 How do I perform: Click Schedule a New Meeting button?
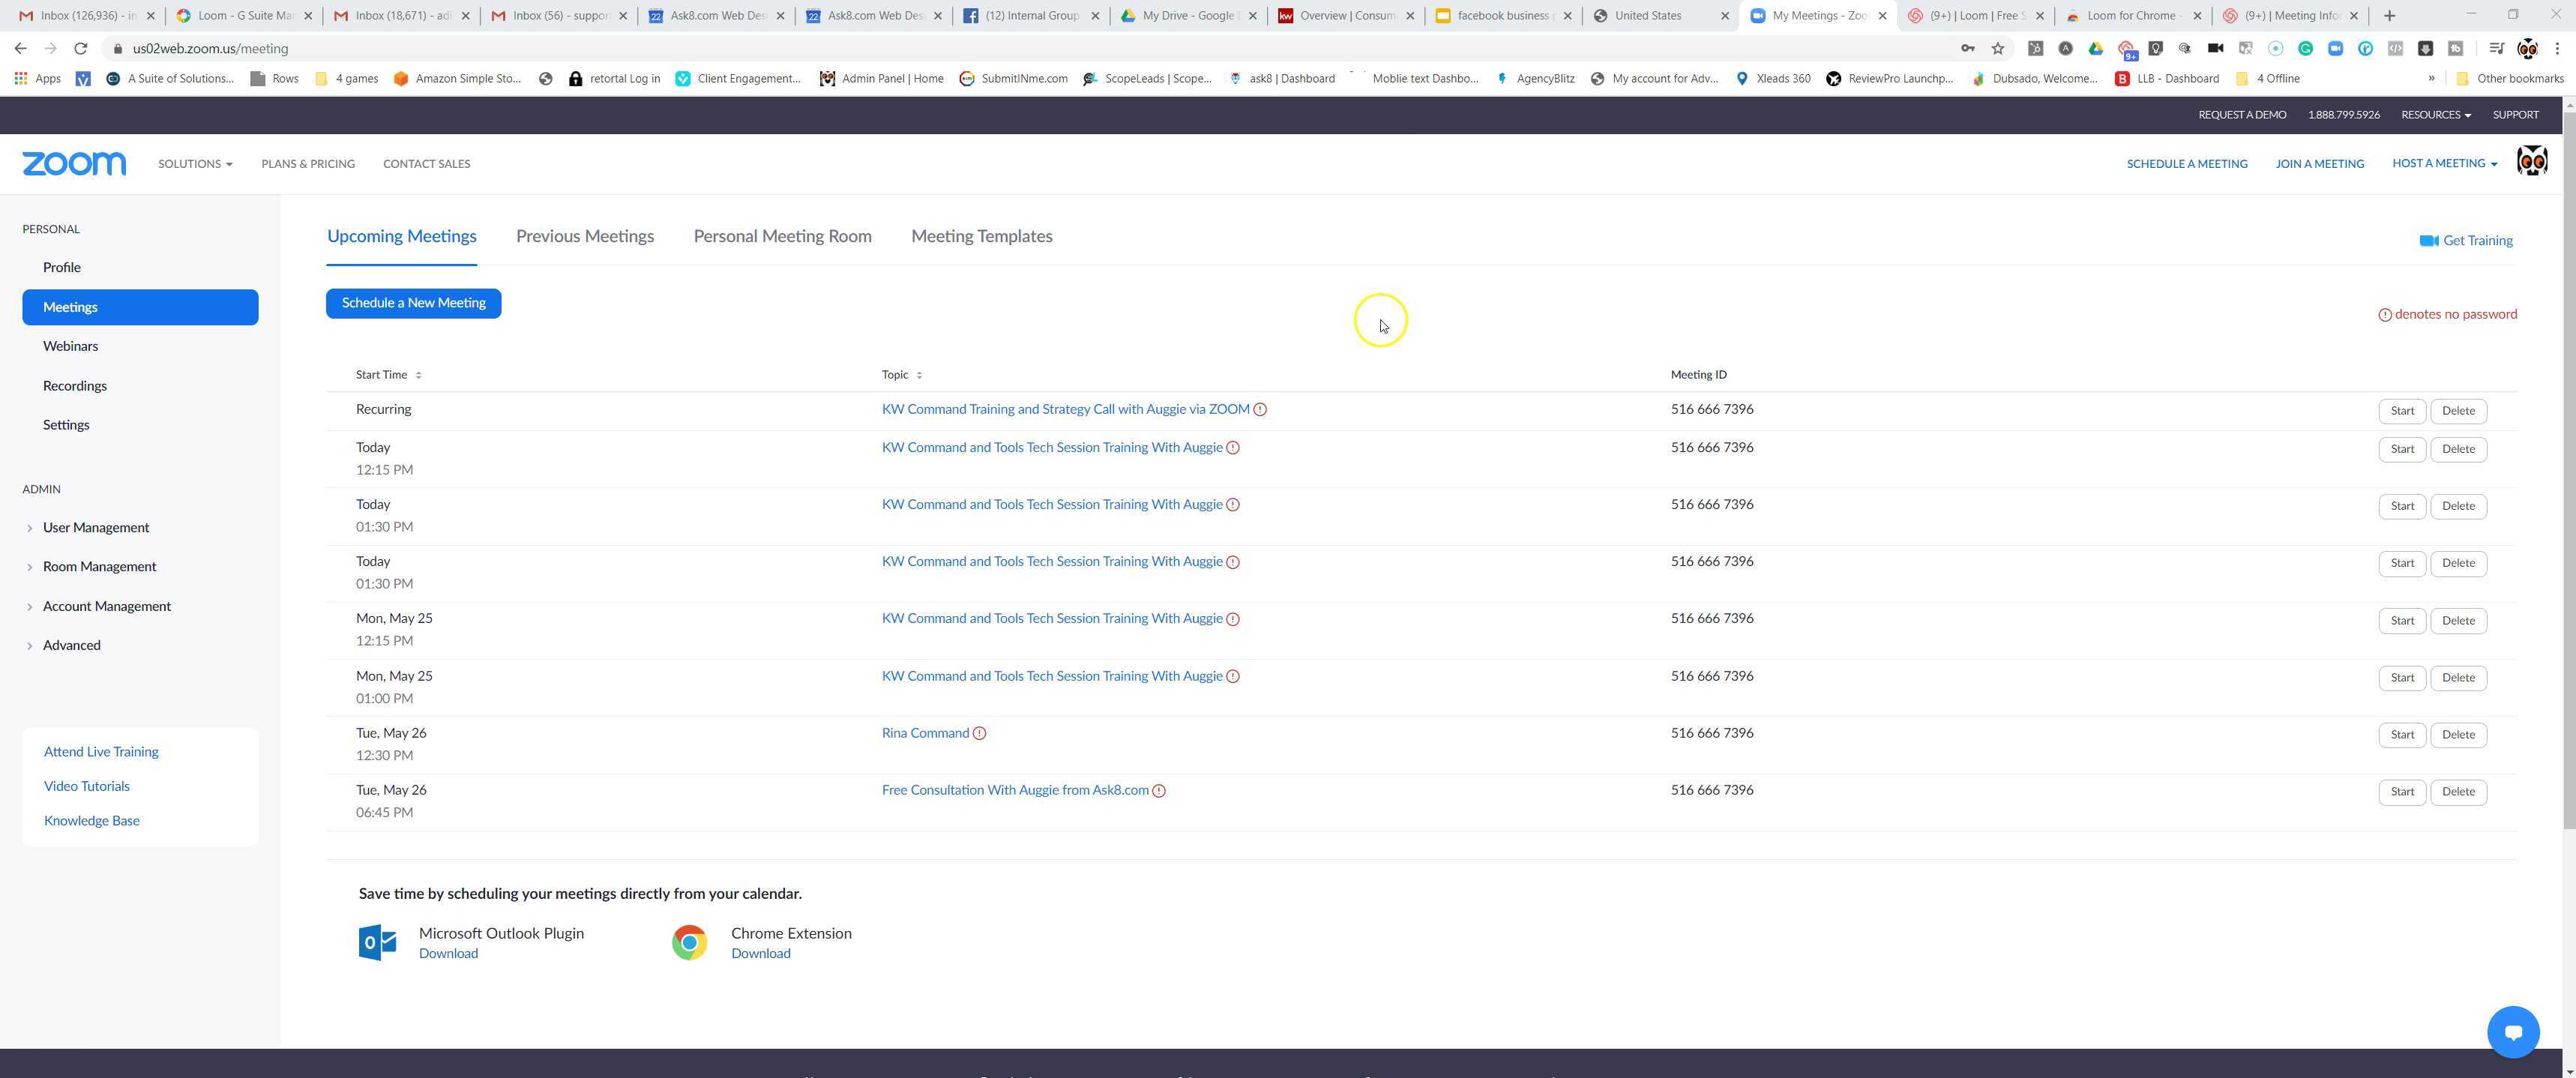click(x=413, y=303)
